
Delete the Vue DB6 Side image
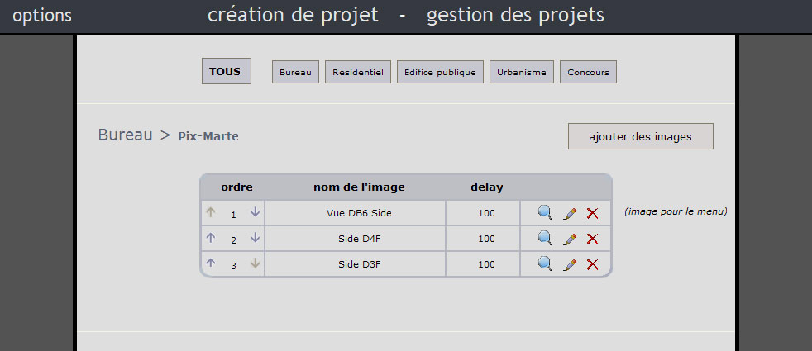[592, 214]
